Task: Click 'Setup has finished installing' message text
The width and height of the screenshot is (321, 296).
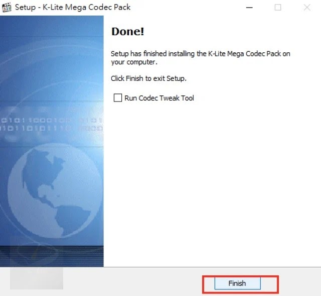Action: [201, 58]
